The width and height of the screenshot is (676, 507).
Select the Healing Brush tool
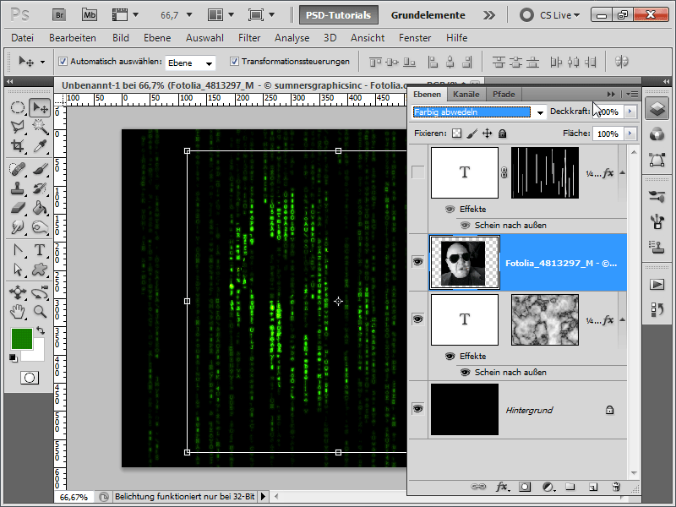pos(17,169)
